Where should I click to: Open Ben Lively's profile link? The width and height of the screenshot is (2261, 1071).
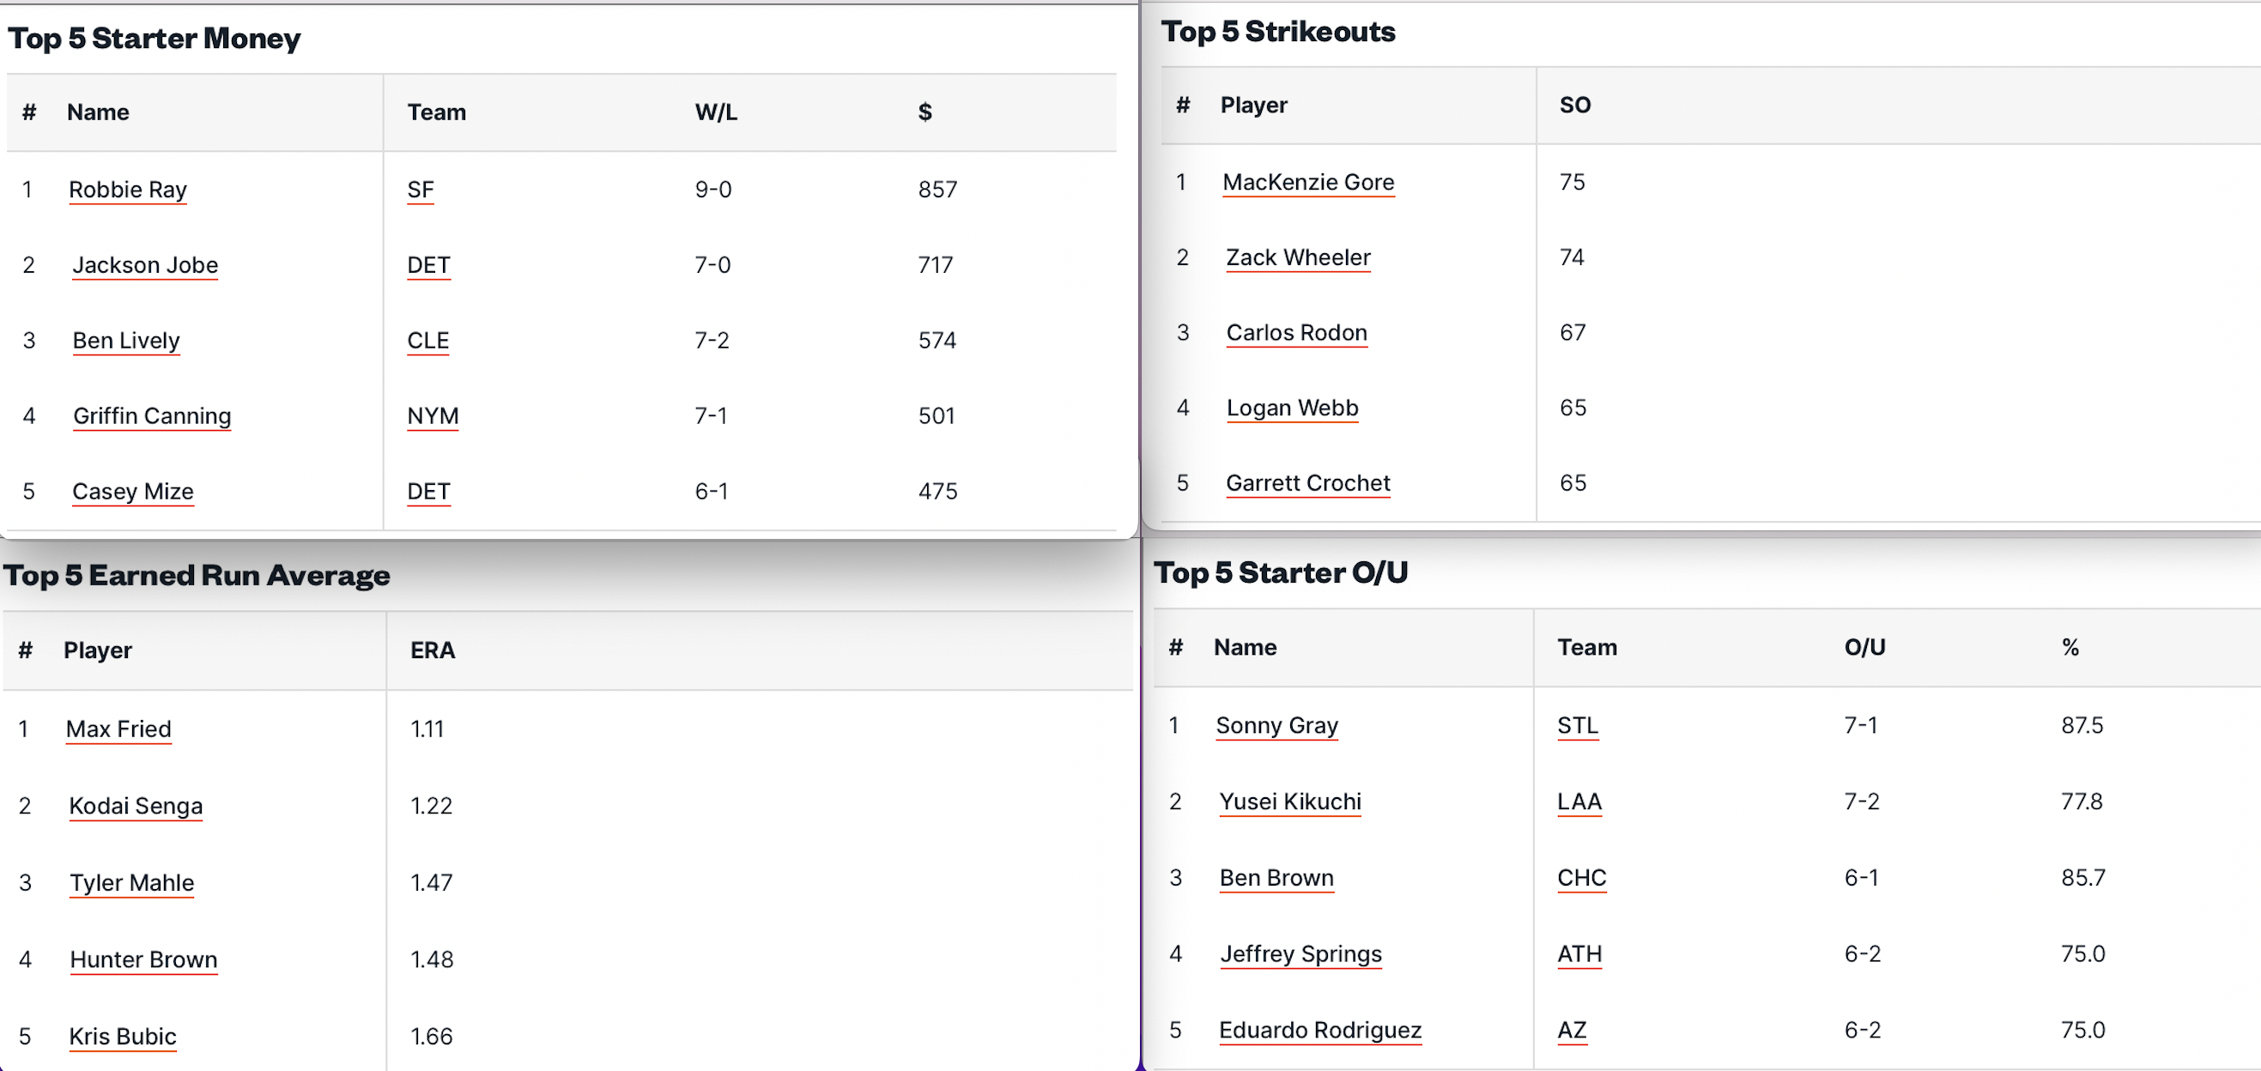(x=125, y=341)
